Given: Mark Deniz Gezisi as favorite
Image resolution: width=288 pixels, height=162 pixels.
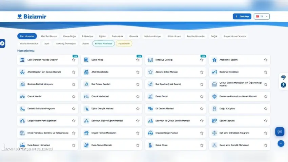Looking at the screenshot, I should click(202, 97).
